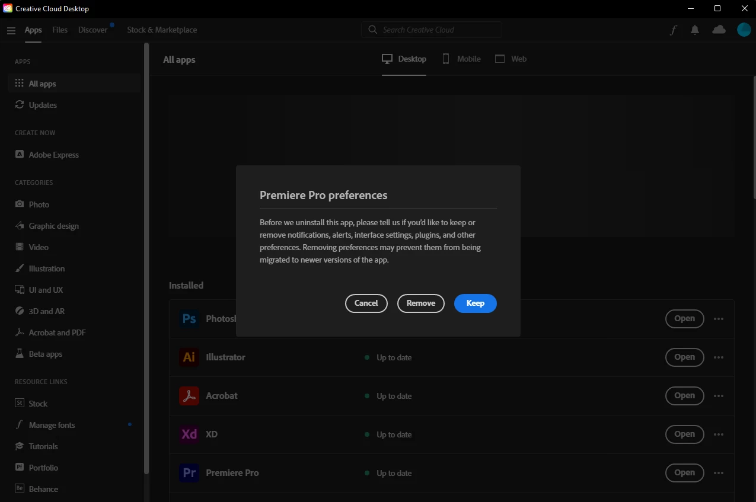Screen dimensions: 756x502
Task: Open more options for Illustrator row
Action: [719, 357]
